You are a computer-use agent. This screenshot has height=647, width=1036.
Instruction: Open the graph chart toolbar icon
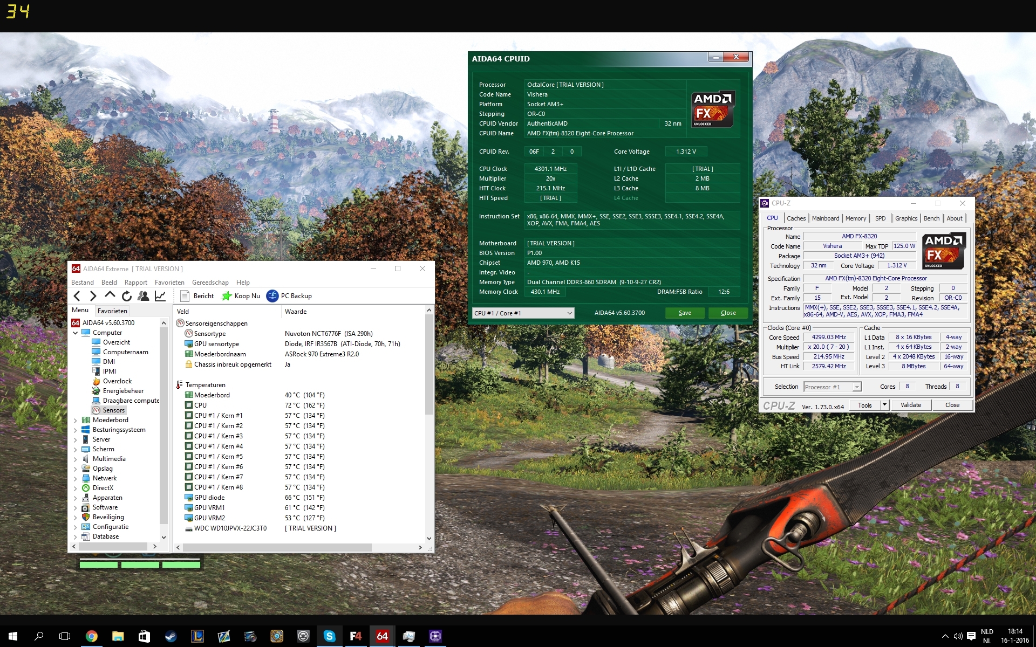160,296
